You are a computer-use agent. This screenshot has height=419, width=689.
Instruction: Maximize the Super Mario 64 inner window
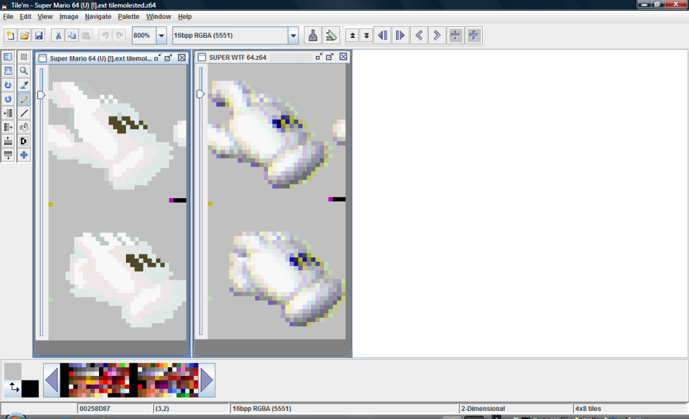[169, 58]
